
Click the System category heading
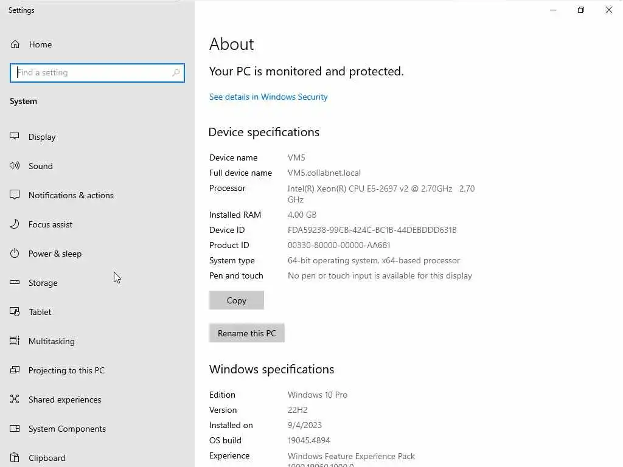pyautogui.click(x=24, y=102)
